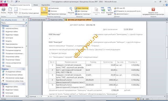Export to PDF или XPS

120,8
